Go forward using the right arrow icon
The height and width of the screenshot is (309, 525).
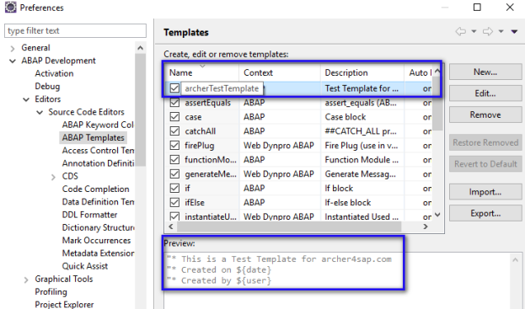(x=488, y=31)
